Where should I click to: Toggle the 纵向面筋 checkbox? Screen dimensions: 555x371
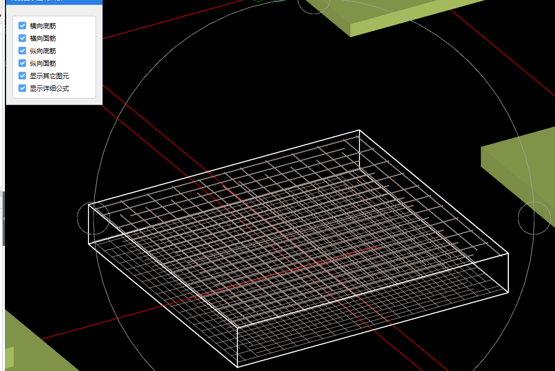(x=22, y=63)
